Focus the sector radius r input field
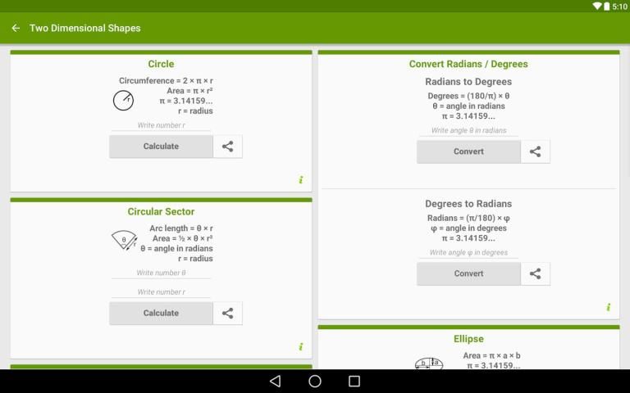Image resolution: width=630 pixels, height=393 pixels. click(x=161, y=291)
